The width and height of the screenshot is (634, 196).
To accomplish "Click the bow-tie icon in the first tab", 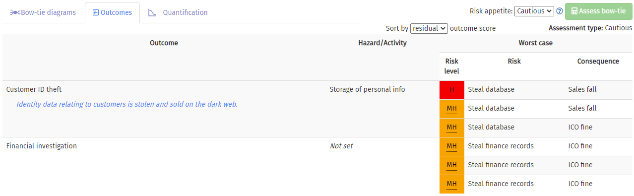I will coord(14,12).
